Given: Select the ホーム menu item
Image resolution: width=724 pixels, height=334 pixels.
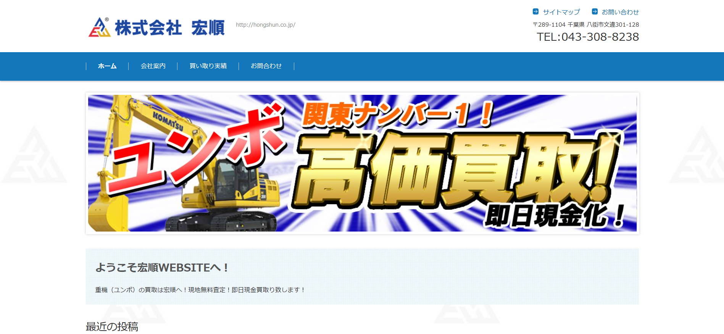Looking at the screenshot, I should click(107, 66).
